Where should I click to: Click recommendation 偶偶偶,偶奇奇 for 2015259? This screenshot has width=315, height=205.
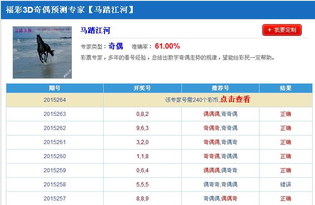click(220, 170)
